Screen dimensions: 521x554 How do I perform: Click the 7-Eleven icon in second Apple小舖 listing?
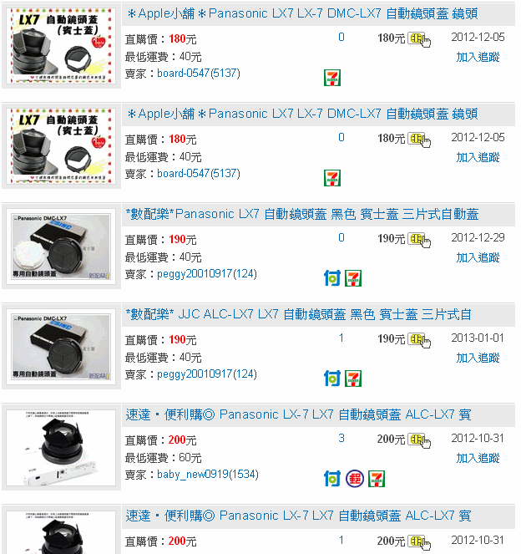tap(331, 178)
